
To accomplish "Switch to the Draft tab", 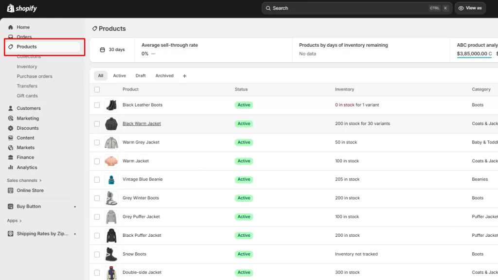I will (141, 76).
